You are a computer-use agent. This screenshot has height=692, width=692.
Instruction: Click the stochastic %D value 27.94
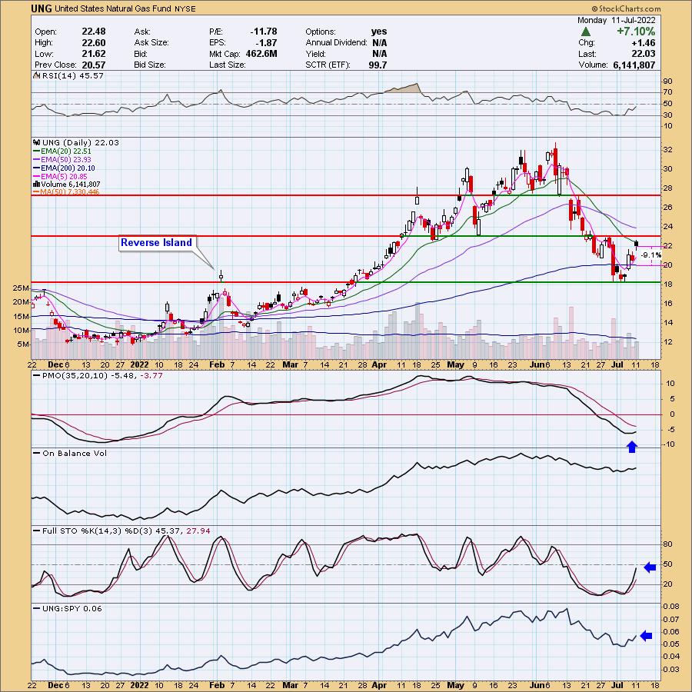point(198,531)
